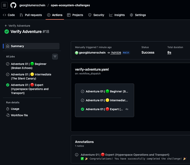This screenshot has height=165, width=190.
Task: Open the open-ecosystem-challenges repository link
Action: pos(70,5)
